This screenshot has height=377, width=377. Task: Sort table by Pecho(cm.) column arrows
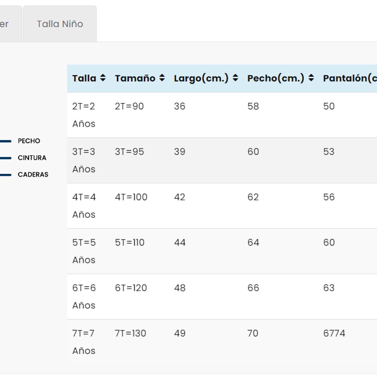tap(311, 78)
